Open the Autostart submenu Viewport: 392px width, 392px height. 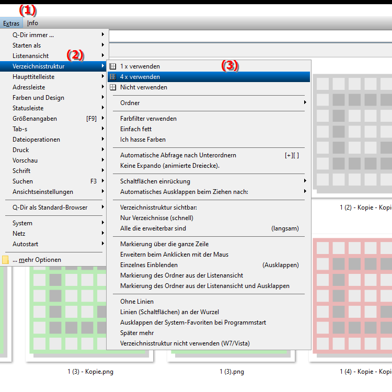(x=54, y=244)
